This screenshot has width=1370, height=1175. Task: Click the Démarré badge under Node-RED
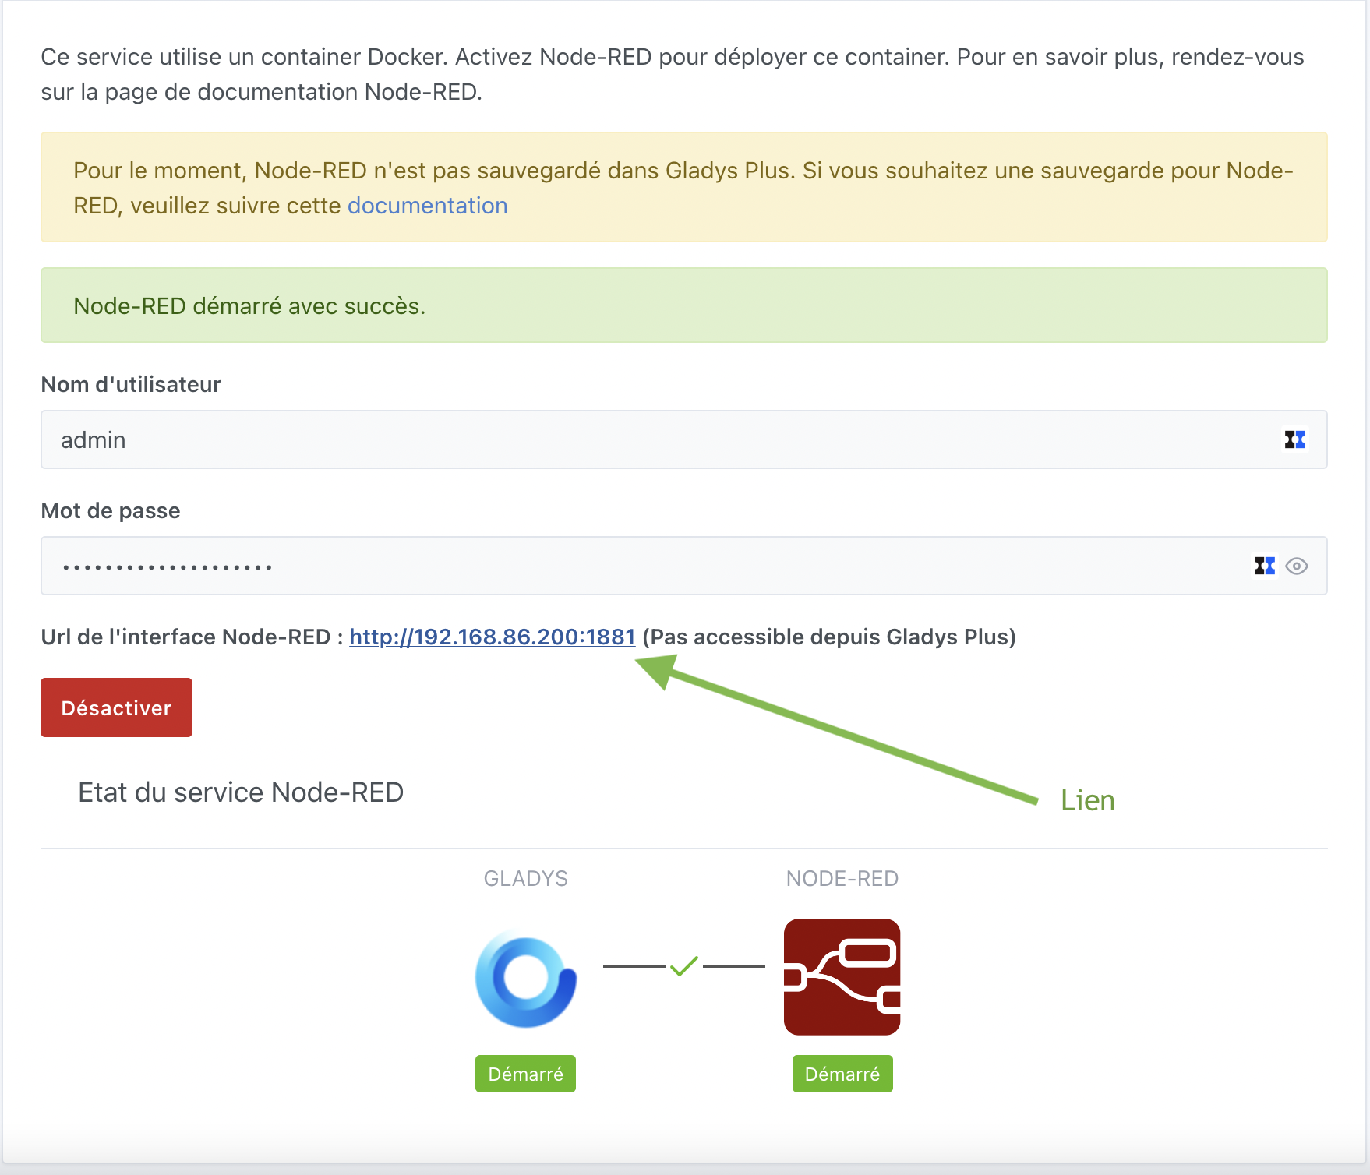pyautogui.click(x=842, y=1074)
